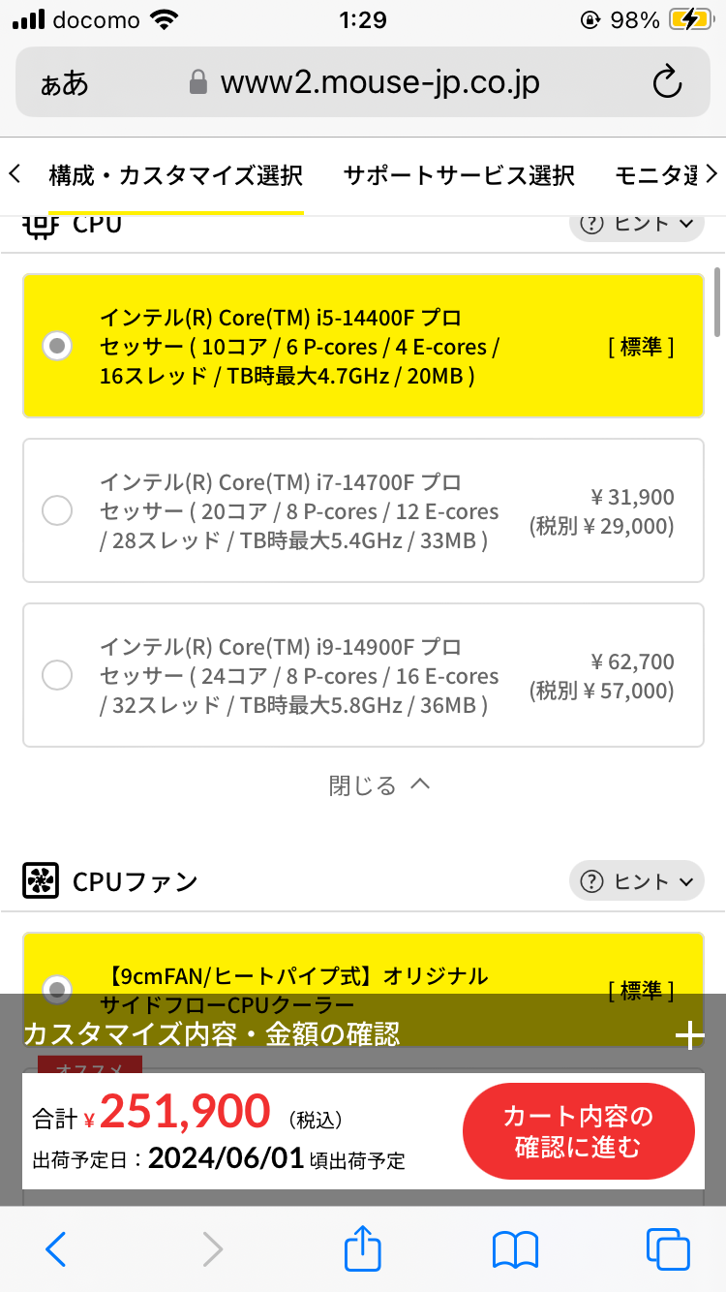This screenshot has width=726, height=1292.
Task: Open the Safari share sheet icon
Action: coord(363,1248)
